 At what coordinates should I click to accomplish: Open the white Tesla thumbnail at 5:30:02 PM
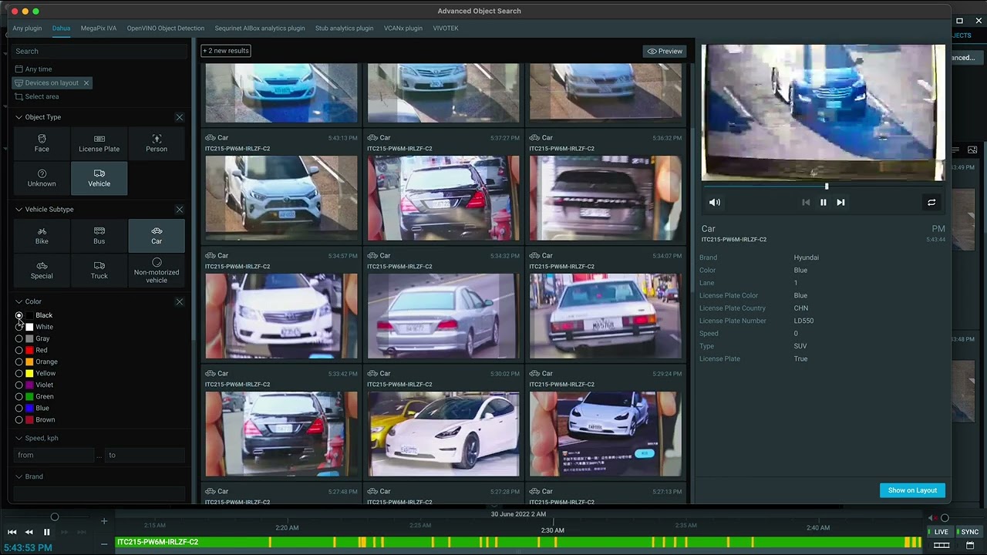coord(443,434)
